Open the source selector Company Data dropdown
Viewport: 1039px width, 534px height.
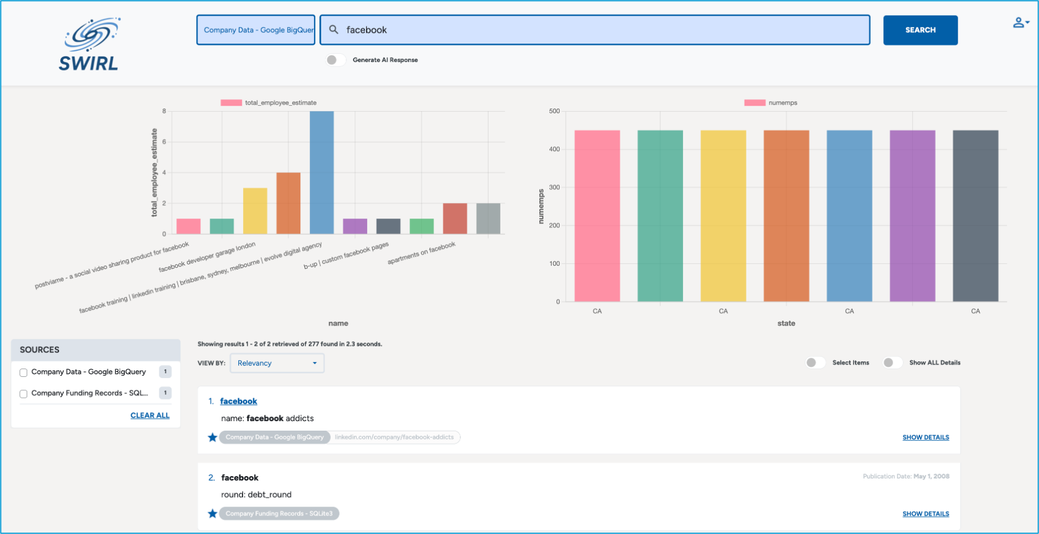(256, 30)
